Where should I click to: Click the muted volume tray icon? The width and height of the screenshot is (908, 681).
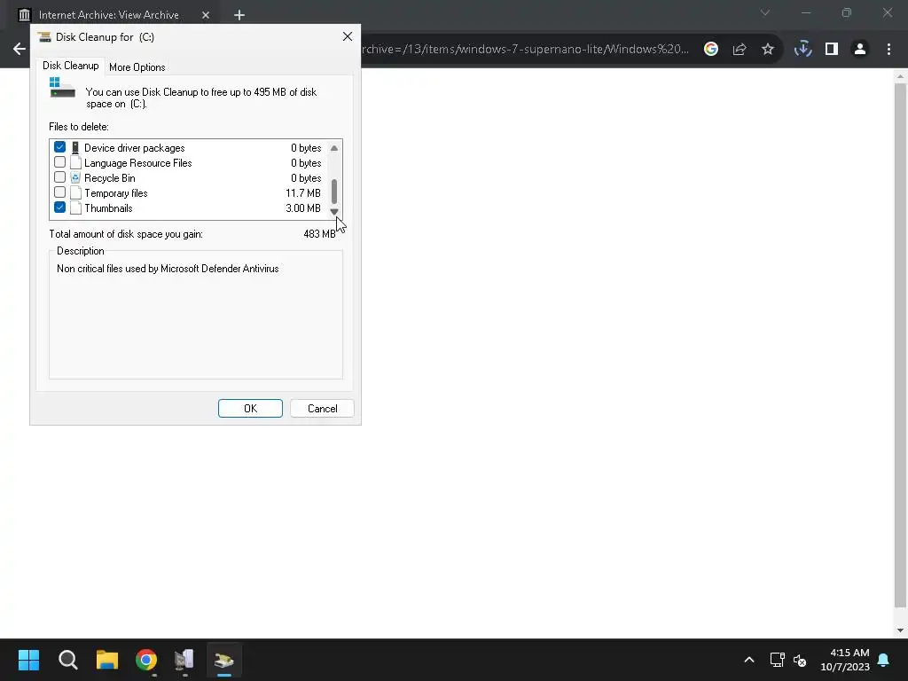(800, 660)
